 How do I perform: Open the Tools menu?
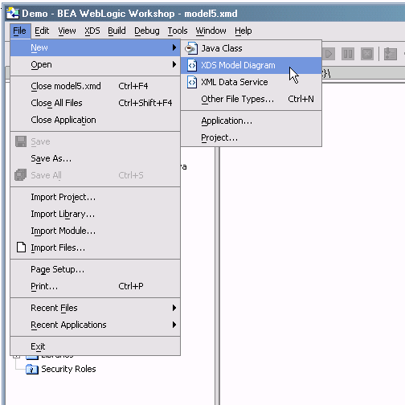(178, 31)
